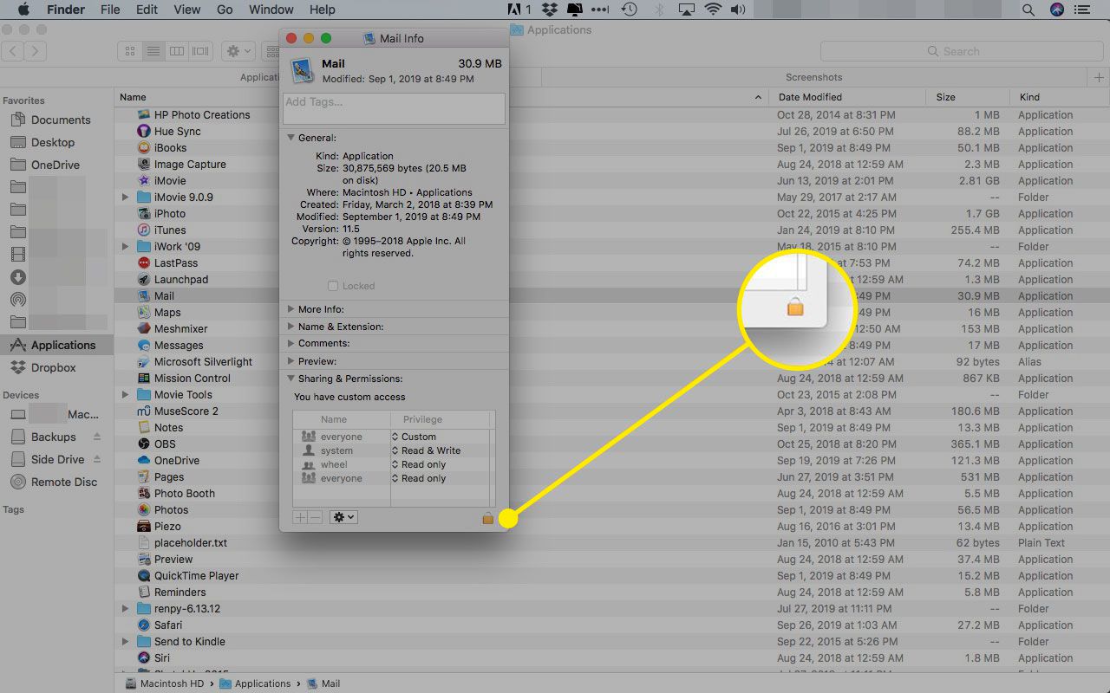The width and height of the screenshot is (1110, 693).
Task: Collapse the General section
Action: [x=291, y=138]
